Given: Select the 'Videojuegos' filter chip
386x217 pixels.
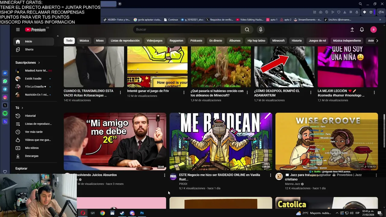Looking at the screenshot, I should click(x=154, y=41).
